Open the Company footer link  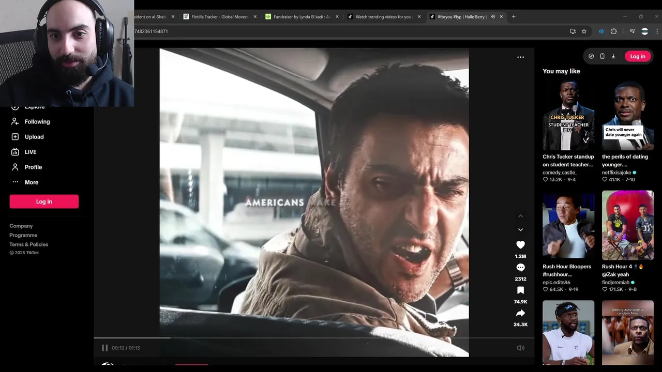click(x=21, y=226)
